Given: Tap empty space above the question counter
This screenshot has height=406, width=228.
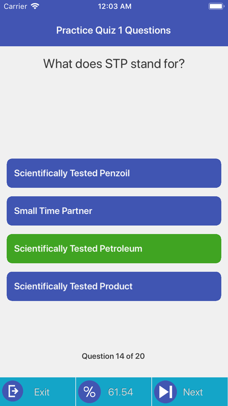Looking at the screenshot, I should pyautogui.click(x=114, y=326).
